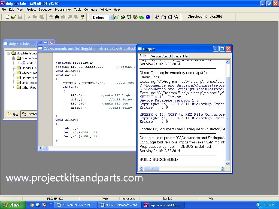Switch to the Find in Files tab

181,56
